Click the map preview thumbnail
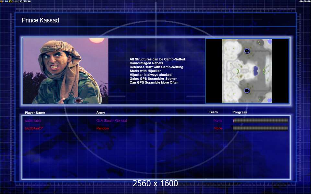The width and height of the screenshot is (311, 194). tap(247, 71)
